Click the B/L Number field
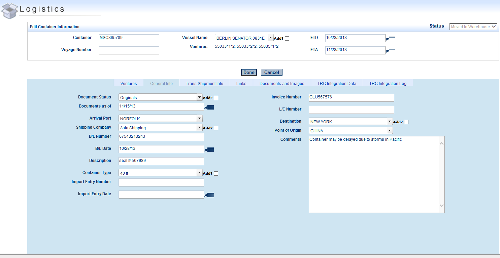The width and height of the screenshot is (500, 258). point(161,137)
